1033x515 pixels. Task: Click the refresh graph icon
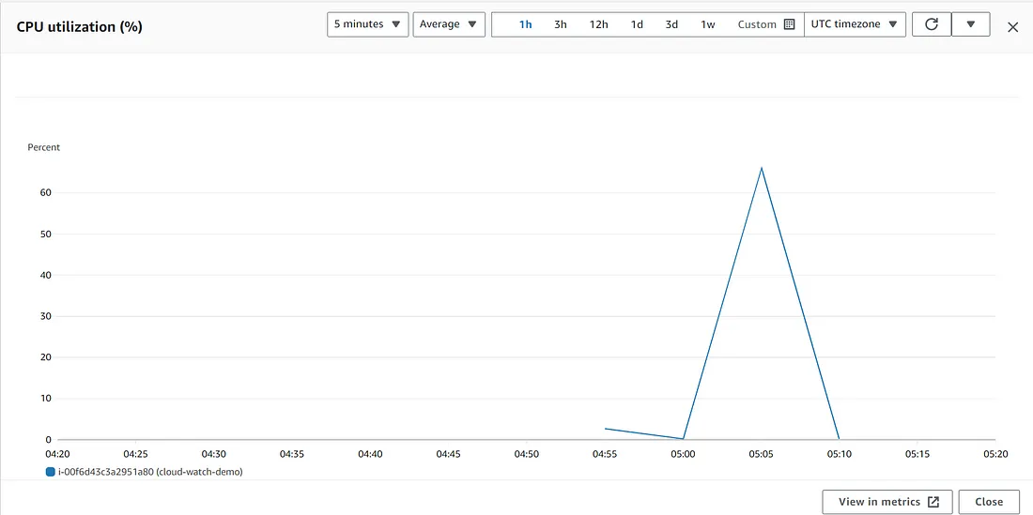[x=931, y=24]
